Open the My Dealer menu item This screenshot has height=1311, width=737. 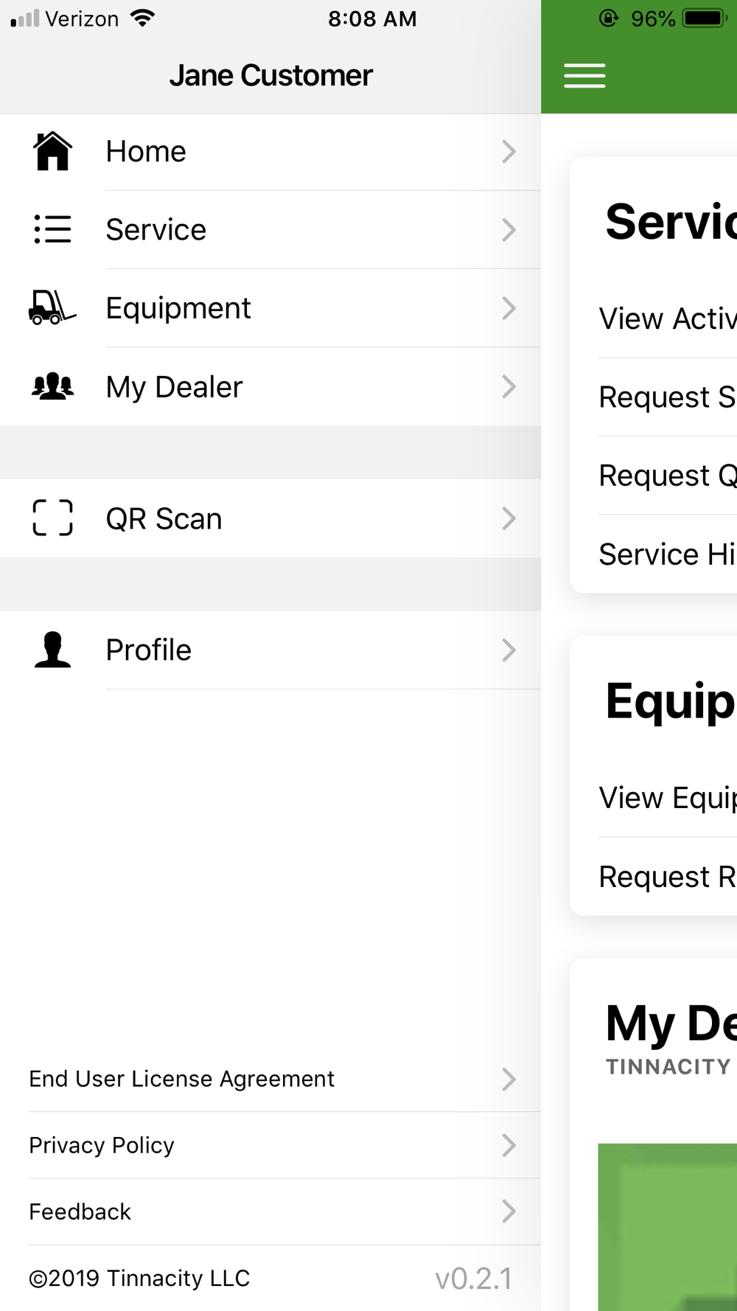[174, 386]
